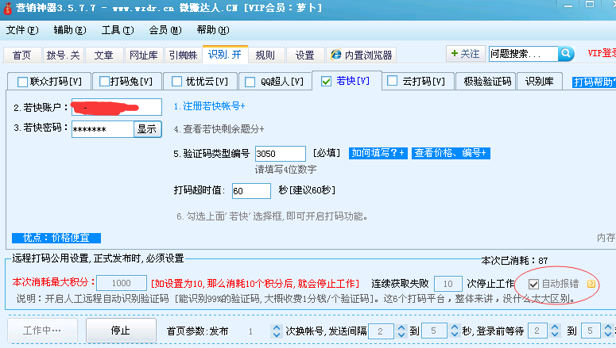Click the VIP登录 red text
The height and width of the screenshot is (348, 616).
(602, 53)
